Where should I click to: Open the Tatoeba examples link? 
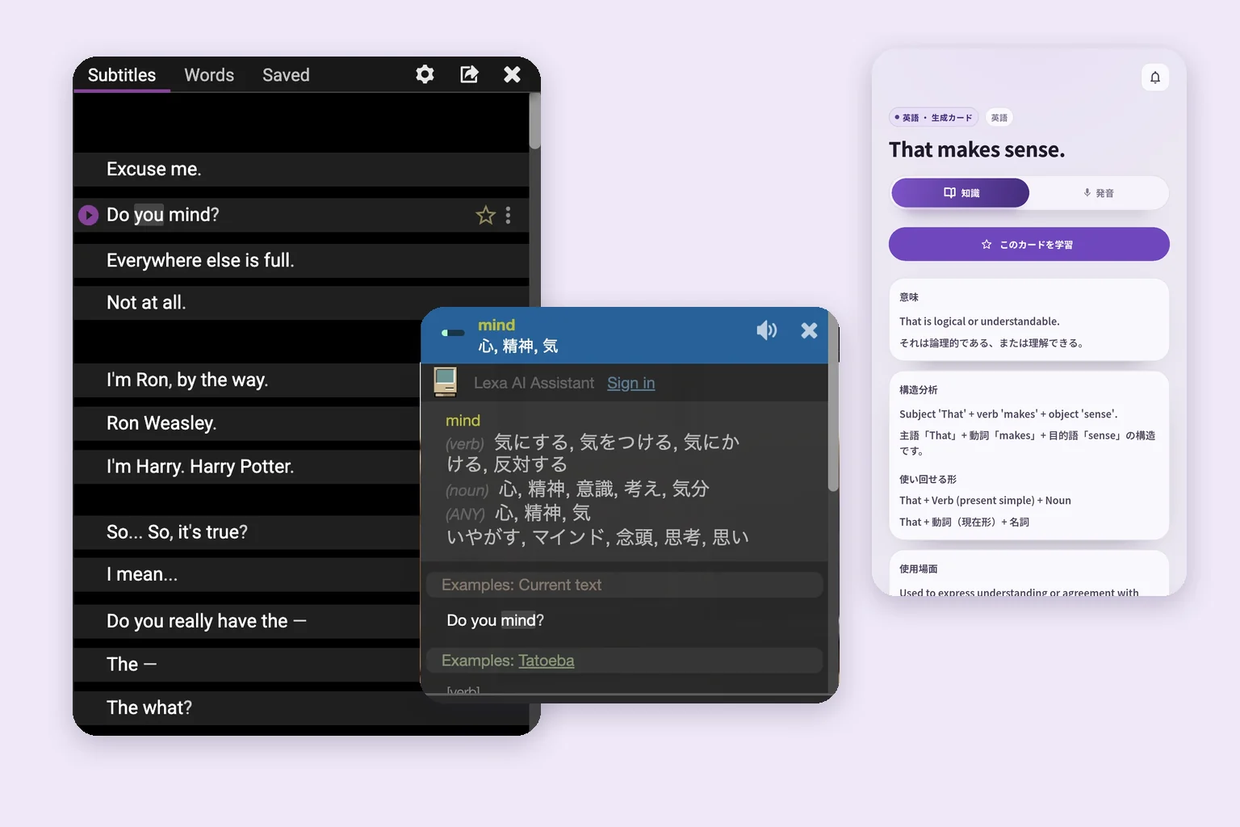click(x=547, y=661)
